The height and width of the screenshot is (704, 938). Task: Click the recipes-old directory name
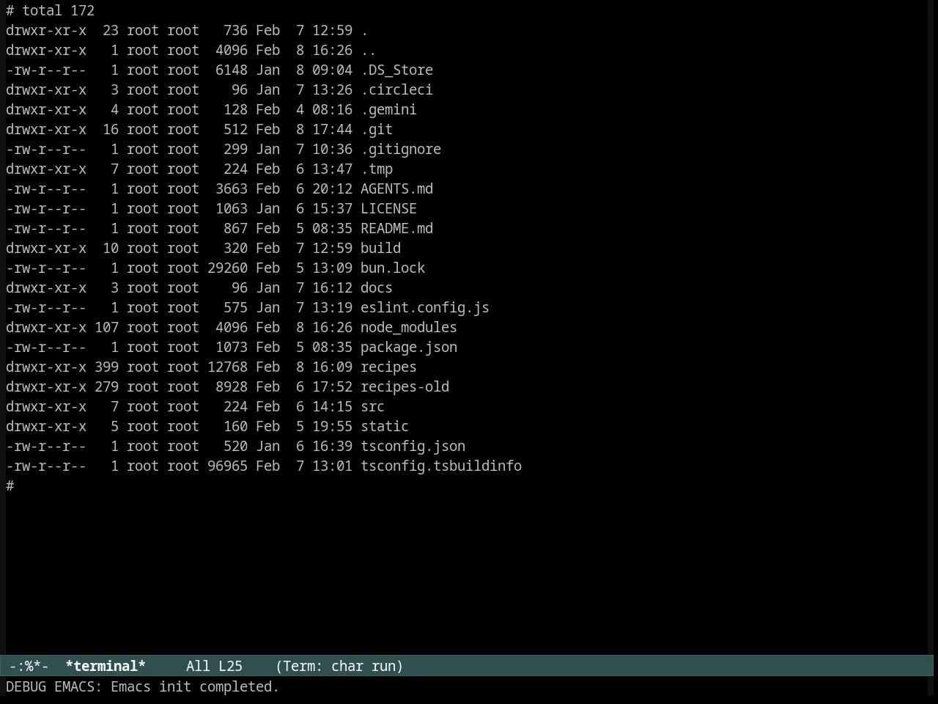405,386
